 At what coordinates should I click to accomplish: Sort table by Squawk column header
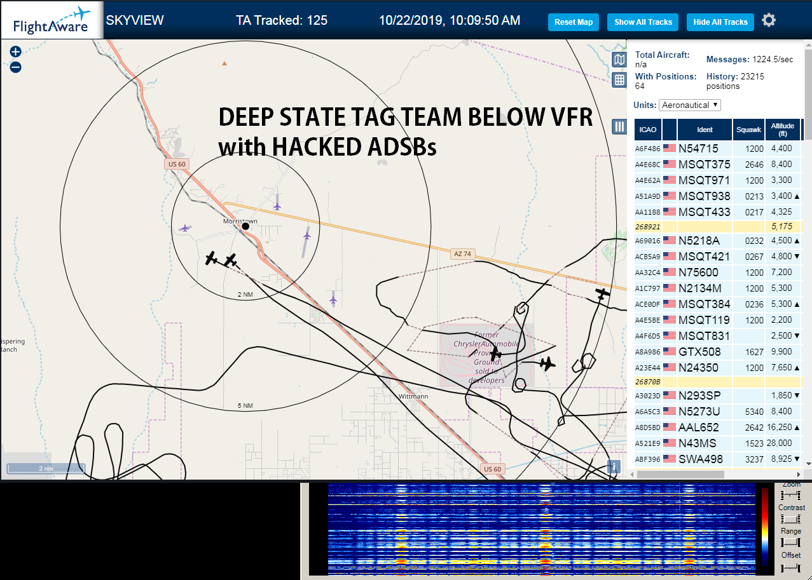pos(748,130)
